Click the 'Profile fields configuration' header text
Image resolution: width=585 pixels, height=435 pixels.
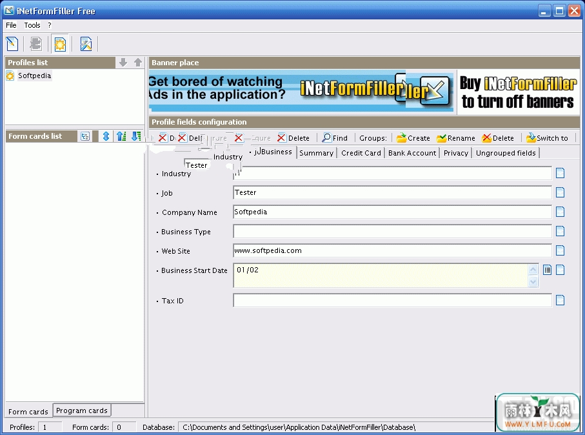pos(199,122)
